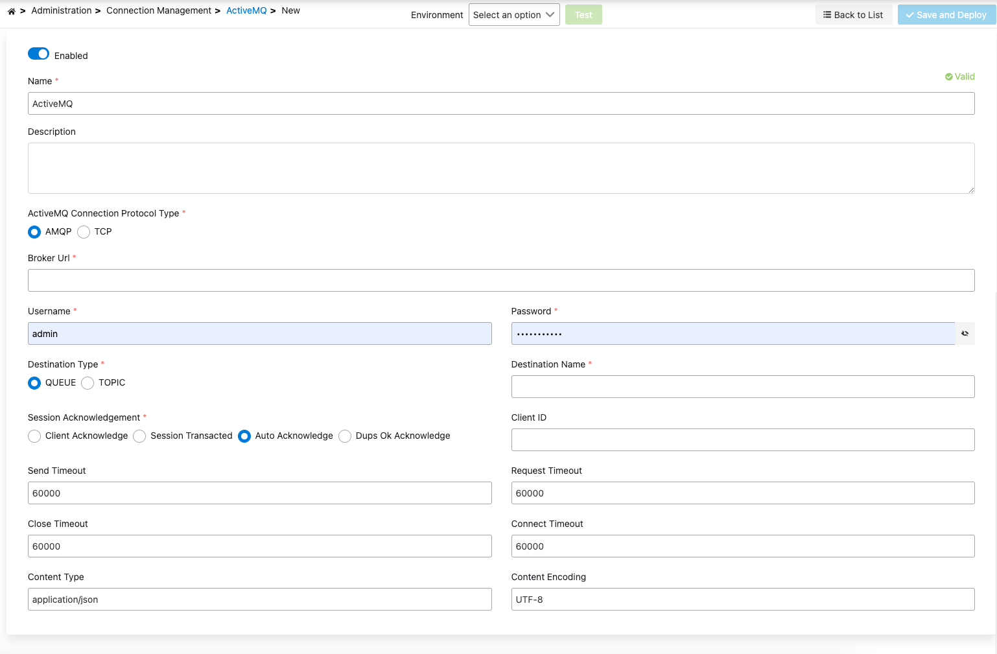The height and width of the screenshot is (654, 997).
Task: Select Dups Ok Acknowledge option
Action: (345, 436)
